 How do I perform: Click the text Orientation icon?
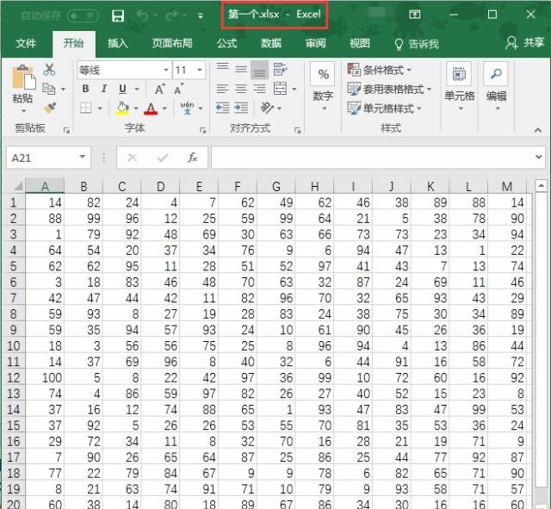267,108
